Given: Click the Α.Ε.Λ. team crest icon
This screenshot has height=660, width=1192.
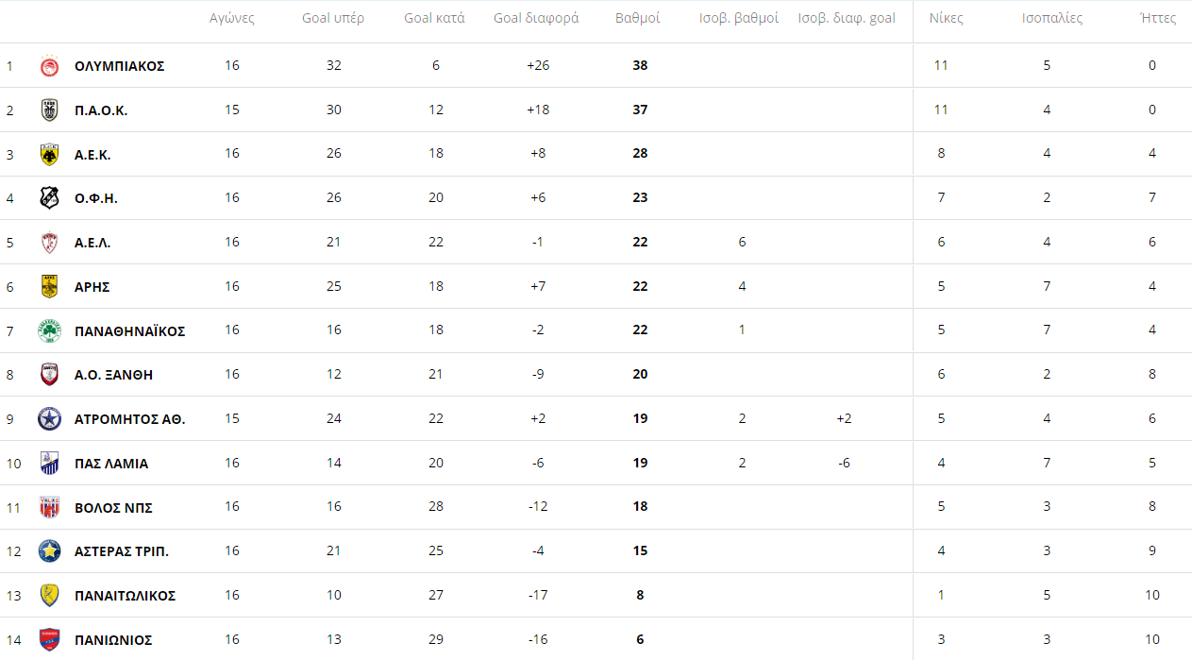Looking at the screenshot, I should click(x=49, y=243).
